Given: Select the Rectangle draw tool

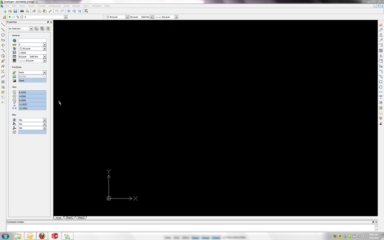Looking at the screenshot, I should 3,40.
